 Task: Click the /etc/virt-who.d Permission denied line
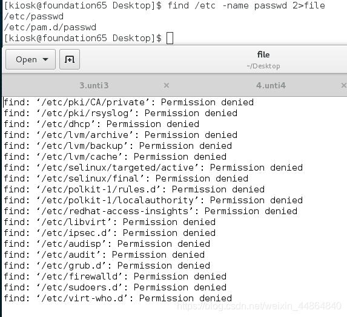coord(118,298)
